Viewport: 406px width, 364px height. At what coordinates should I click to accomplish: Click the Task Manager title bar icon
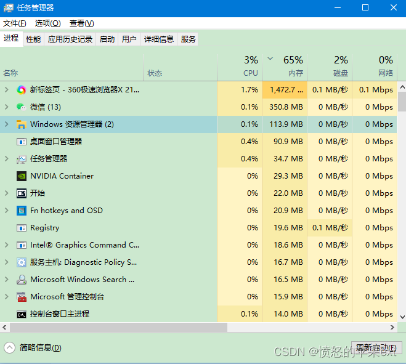pyautogui.click(x=9, y=8)
